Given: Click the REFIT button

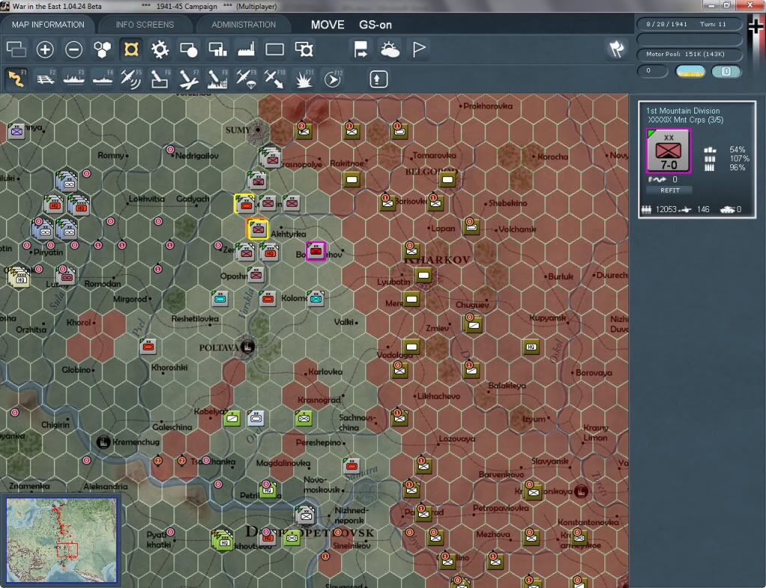Looking at the screenshot, I should tap(670, 191).
